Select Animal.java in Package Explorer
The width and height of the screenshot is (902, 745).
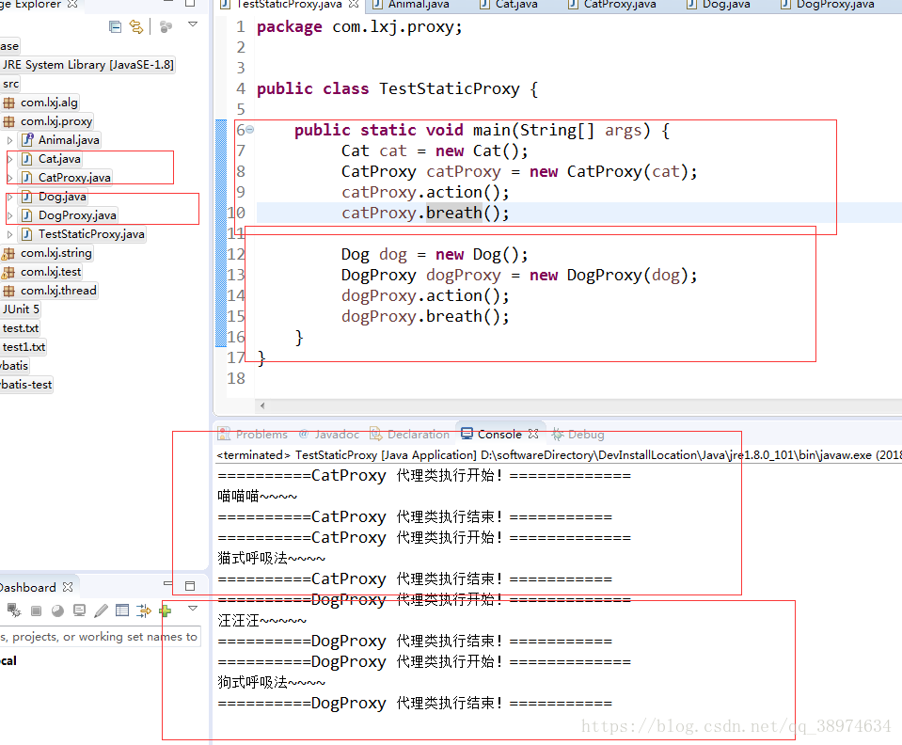(69, 140)
